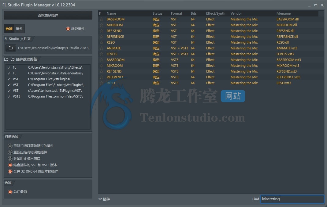Image resolution: width=327 pixels, height=207 pixels.
Task: Close the Plugin Manager window
Action: pyautogui.click(x=322, y=5)
